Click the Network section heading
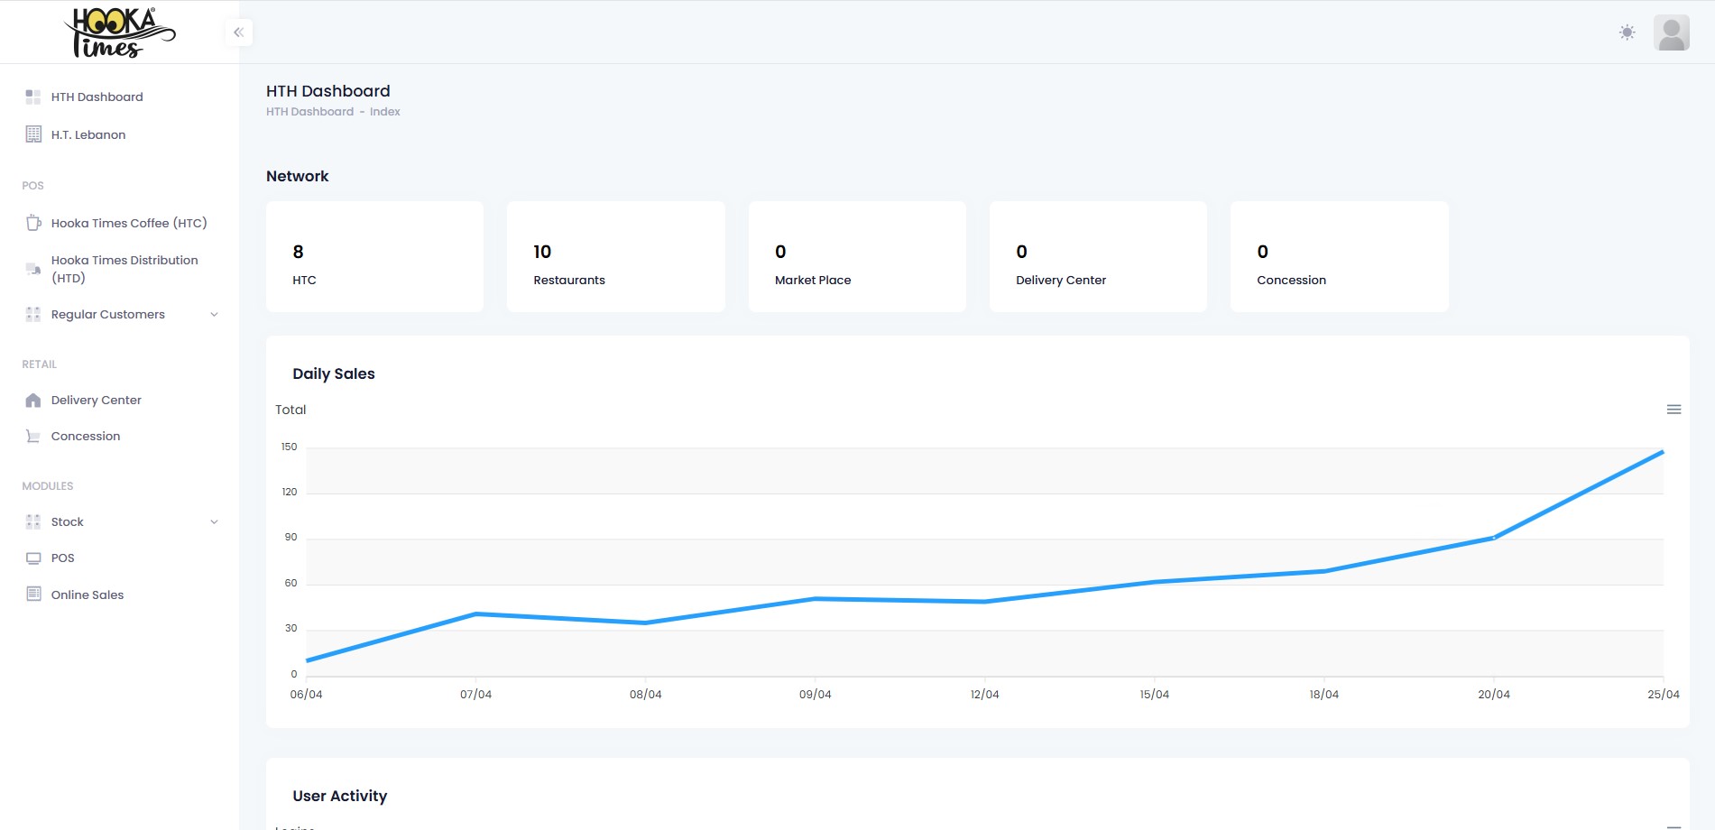Viewport: 1715px width, 830px height. point(297,176)
